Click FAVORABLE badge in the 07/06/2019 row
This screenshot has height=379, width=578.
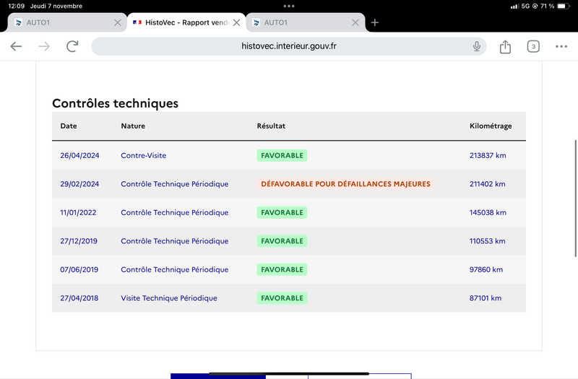point(282,269)
